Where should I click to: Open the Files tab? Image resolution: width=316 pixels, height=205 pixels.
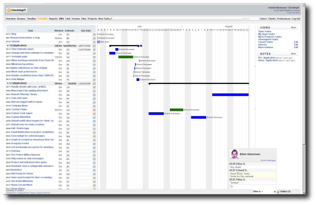pos(84,19)
